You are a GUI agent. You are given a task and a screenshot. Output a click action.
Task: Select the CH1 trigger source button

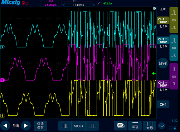click(x=120, y=125)
